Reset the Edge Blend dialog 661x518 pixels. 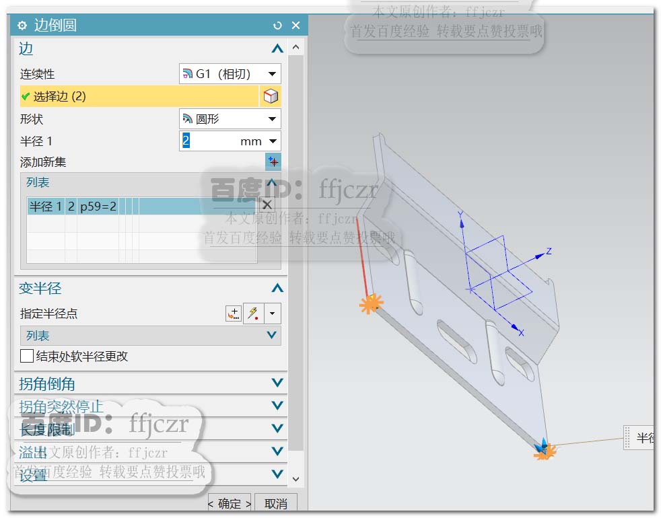pos(277,26)
